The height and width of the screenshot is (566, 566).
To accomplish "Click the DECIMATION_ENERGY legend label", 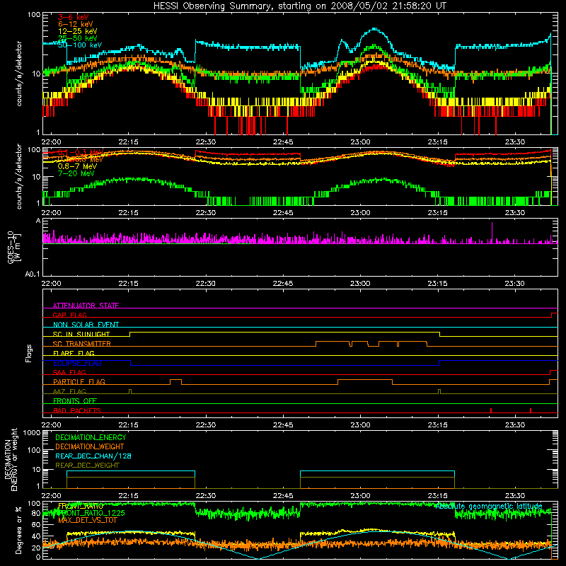I will [91, 437].
